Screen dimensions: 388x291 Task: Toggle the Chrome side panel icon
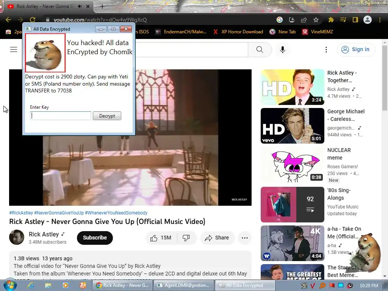pyautogui.click(x=355, y=20)
